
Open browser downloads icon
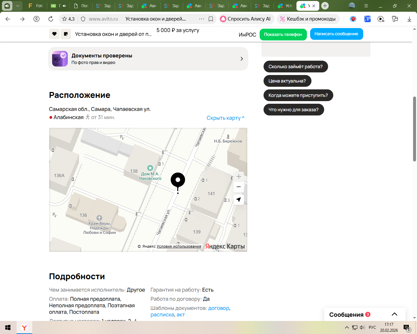(409, 19)
